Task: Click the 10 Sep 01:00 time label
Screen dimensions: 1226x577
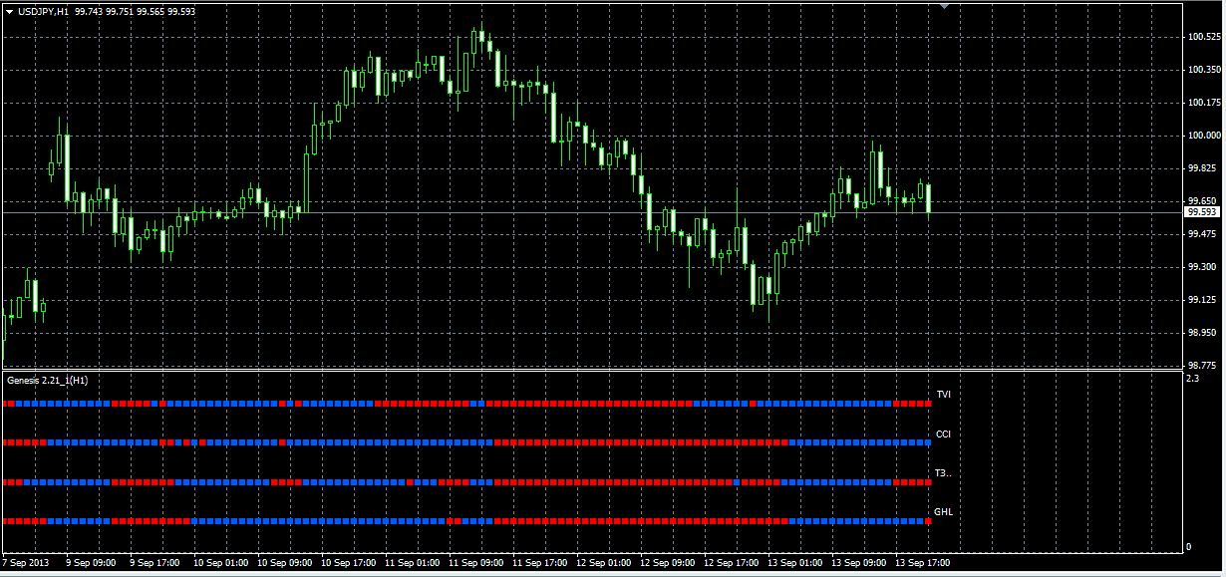Action: pos(220,563)
